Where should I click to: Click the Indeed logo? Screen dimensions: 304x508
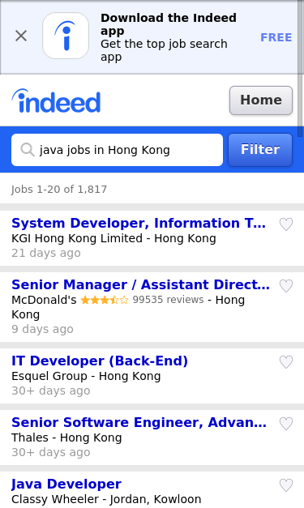[x=56, y=101]
